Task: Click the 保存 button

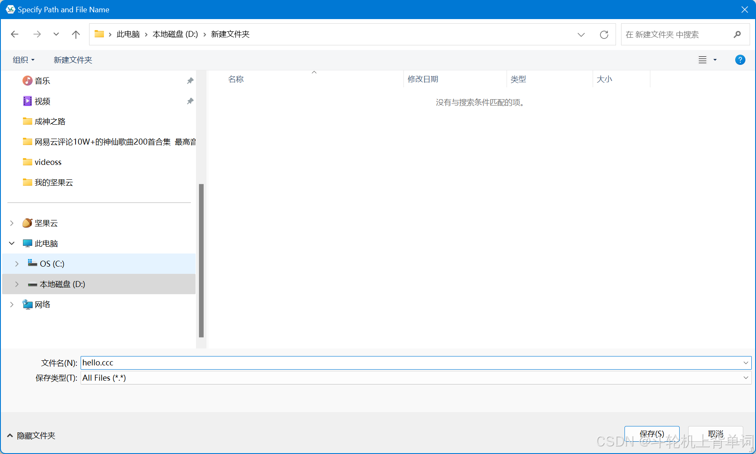Action: tap(652, 433)
